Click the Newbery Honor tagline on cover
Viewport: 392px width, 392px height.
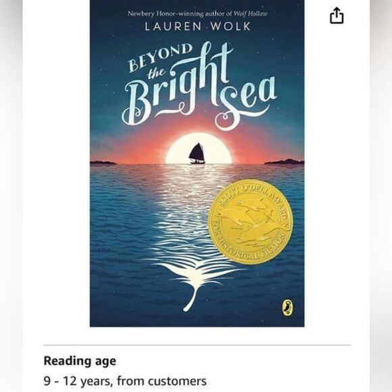(x=197, y=14)
